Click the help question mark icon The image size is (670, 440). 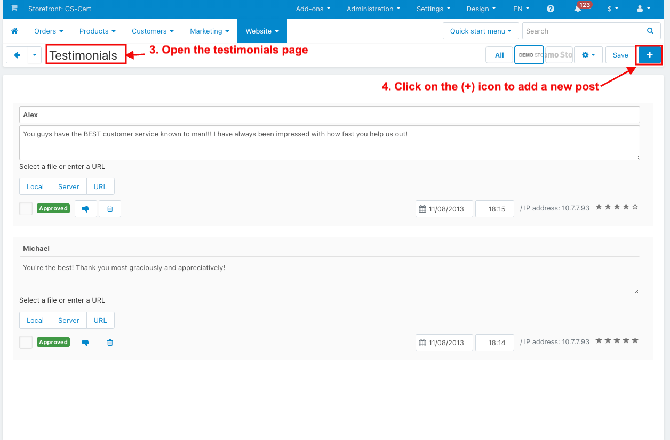[551, 9]
